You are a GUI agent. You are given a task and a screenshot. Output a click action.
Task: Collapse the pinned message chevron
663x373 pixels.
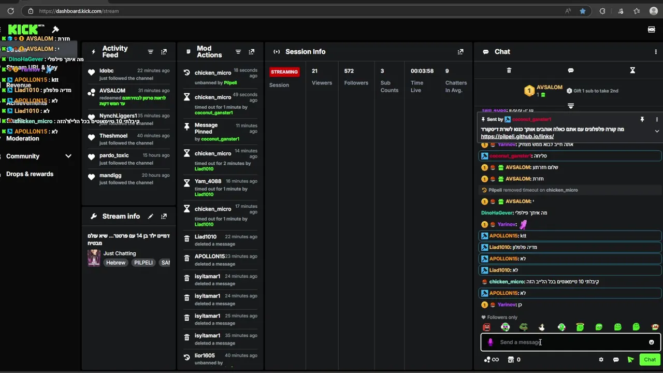(657, 131)
